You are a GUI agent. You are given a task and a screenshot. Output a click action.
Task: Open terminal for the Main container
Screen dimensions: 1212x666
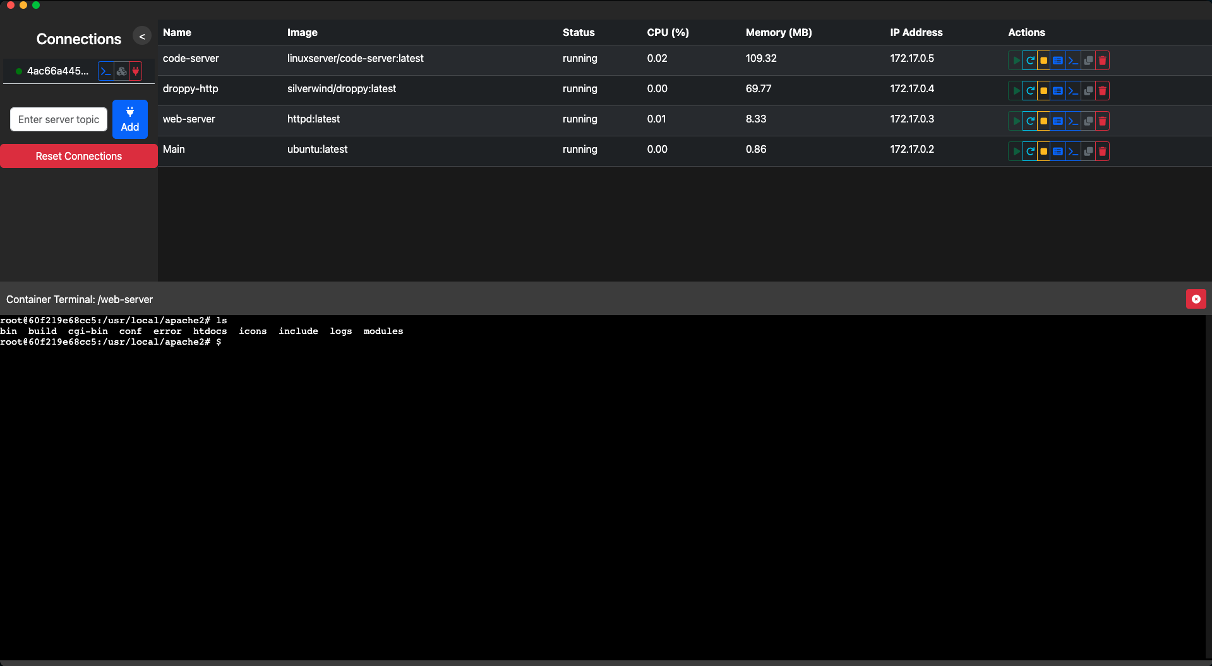click(x=1073, y=152)
